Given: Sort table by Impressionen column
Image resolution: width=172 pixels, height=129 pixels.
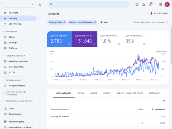Looking at the screenshot, I should tap(158, 109).
